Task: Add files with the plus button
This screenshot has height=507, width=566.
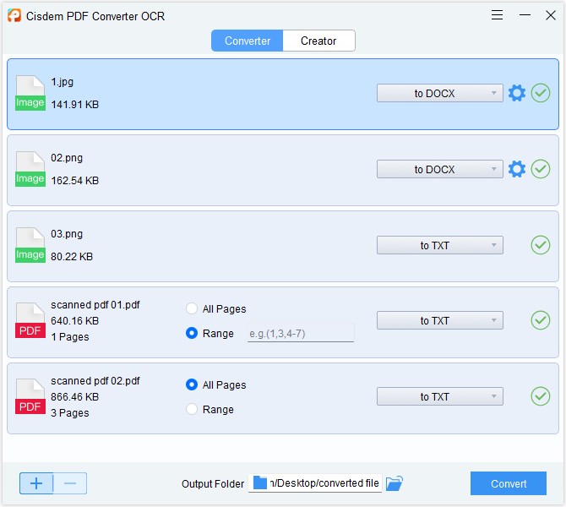Action: (x=36, y=483)
